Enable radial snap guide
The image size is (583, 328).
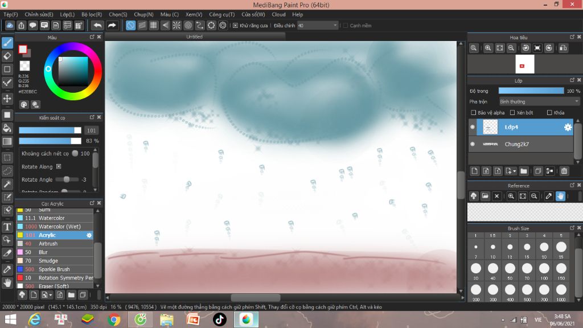coord(176,25)
